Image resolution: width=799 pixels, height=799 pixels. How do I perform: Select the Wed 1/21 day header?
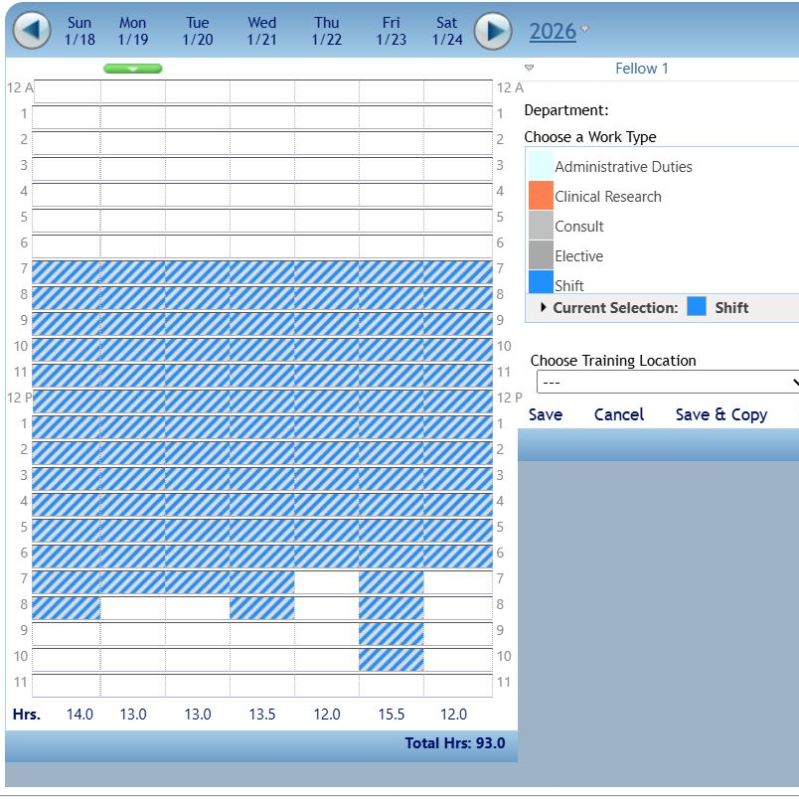click(262, 31)
